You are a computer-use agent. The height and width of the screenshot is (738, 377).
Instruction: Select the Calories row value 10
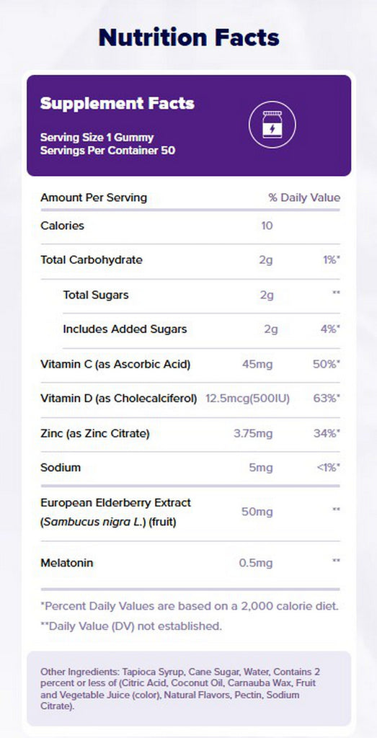[267, 226]
